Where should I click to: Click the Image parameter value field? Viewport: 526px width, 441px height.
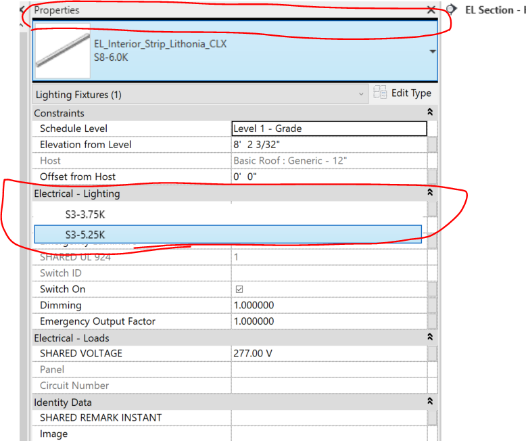pyautogui.click(x=329, y=434)
